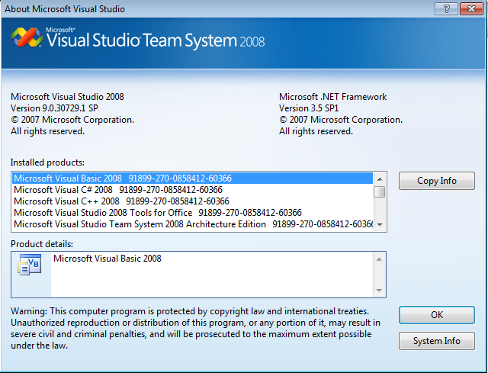Image resolution: width=488 pixels, height=373 pixels.
Task: Click the Installed products label
Action: click(47, 162)
